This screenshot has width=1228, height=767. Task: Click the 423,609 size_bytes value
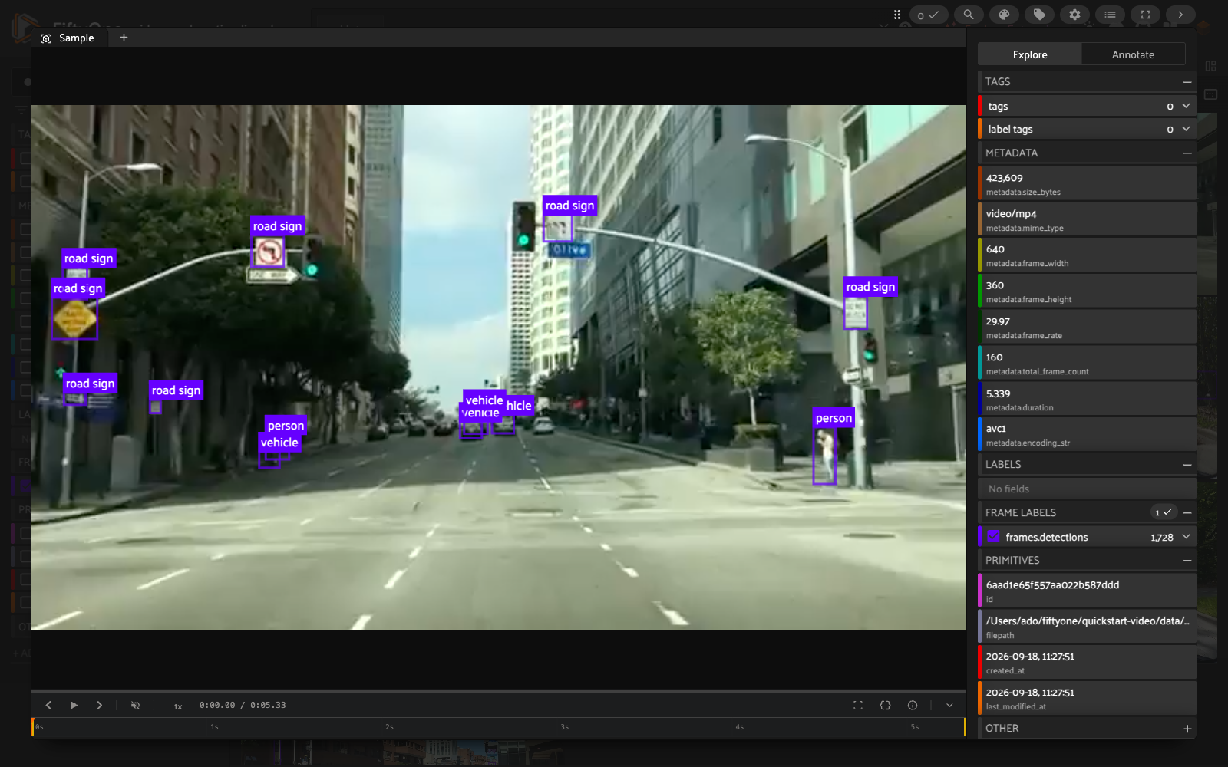[1087, 183]
